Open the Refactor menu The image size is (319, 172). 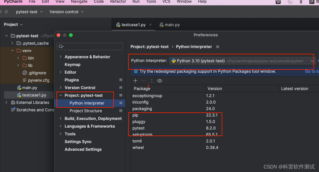(118, 2)
